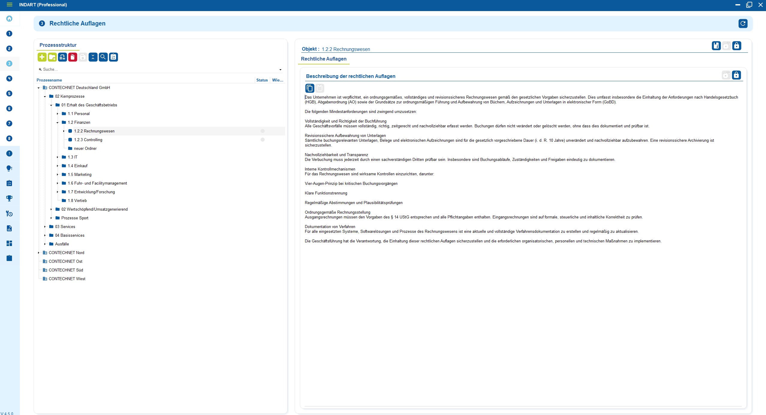Open the hamburger main menu
The width and height of the screenshot is (766, 415).
(9, 4)
